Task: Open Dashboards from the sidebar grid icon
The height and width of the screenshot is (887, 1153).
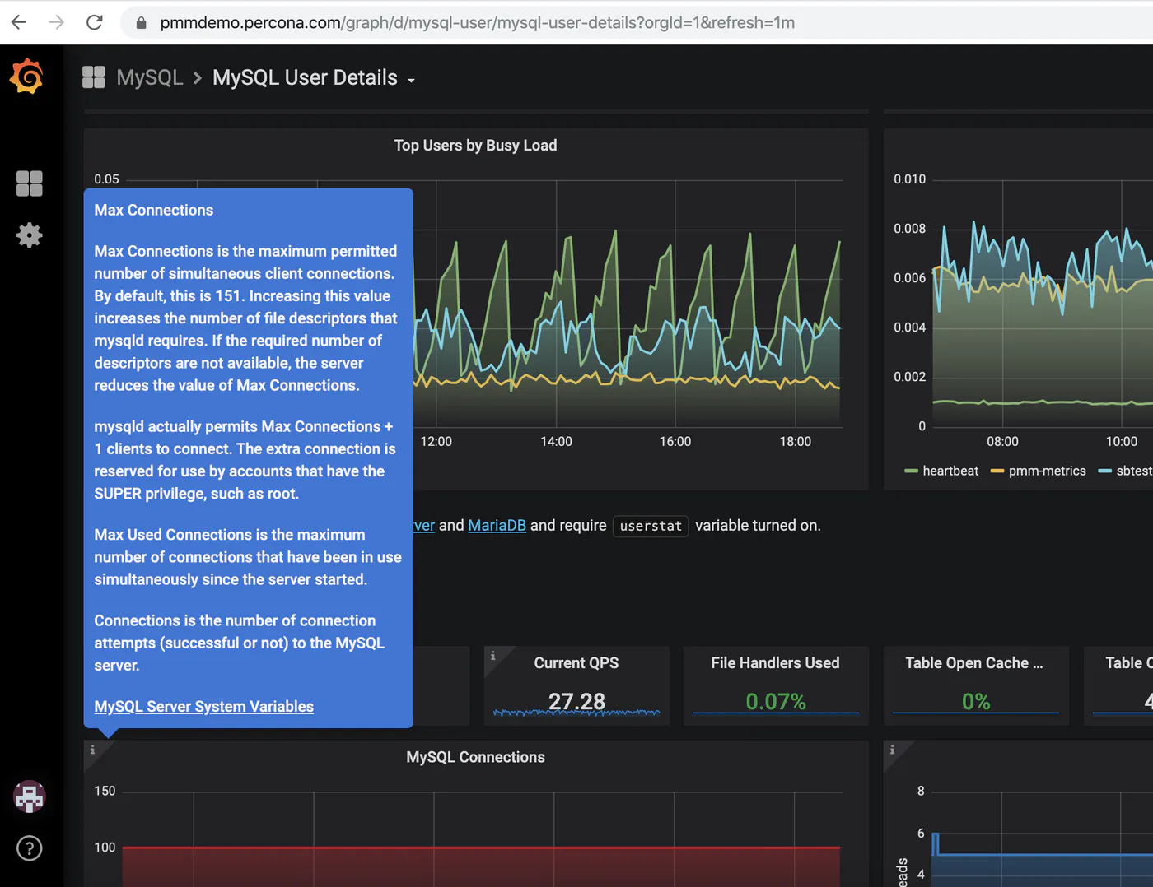Action: 30,183
